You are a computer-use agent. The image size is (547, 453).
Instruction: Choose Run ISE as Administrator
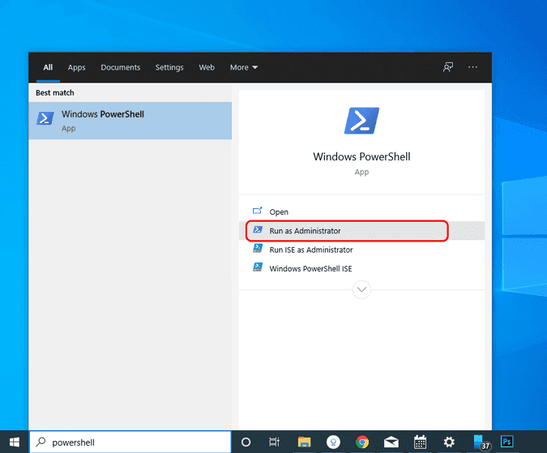[x=361, y=250]
